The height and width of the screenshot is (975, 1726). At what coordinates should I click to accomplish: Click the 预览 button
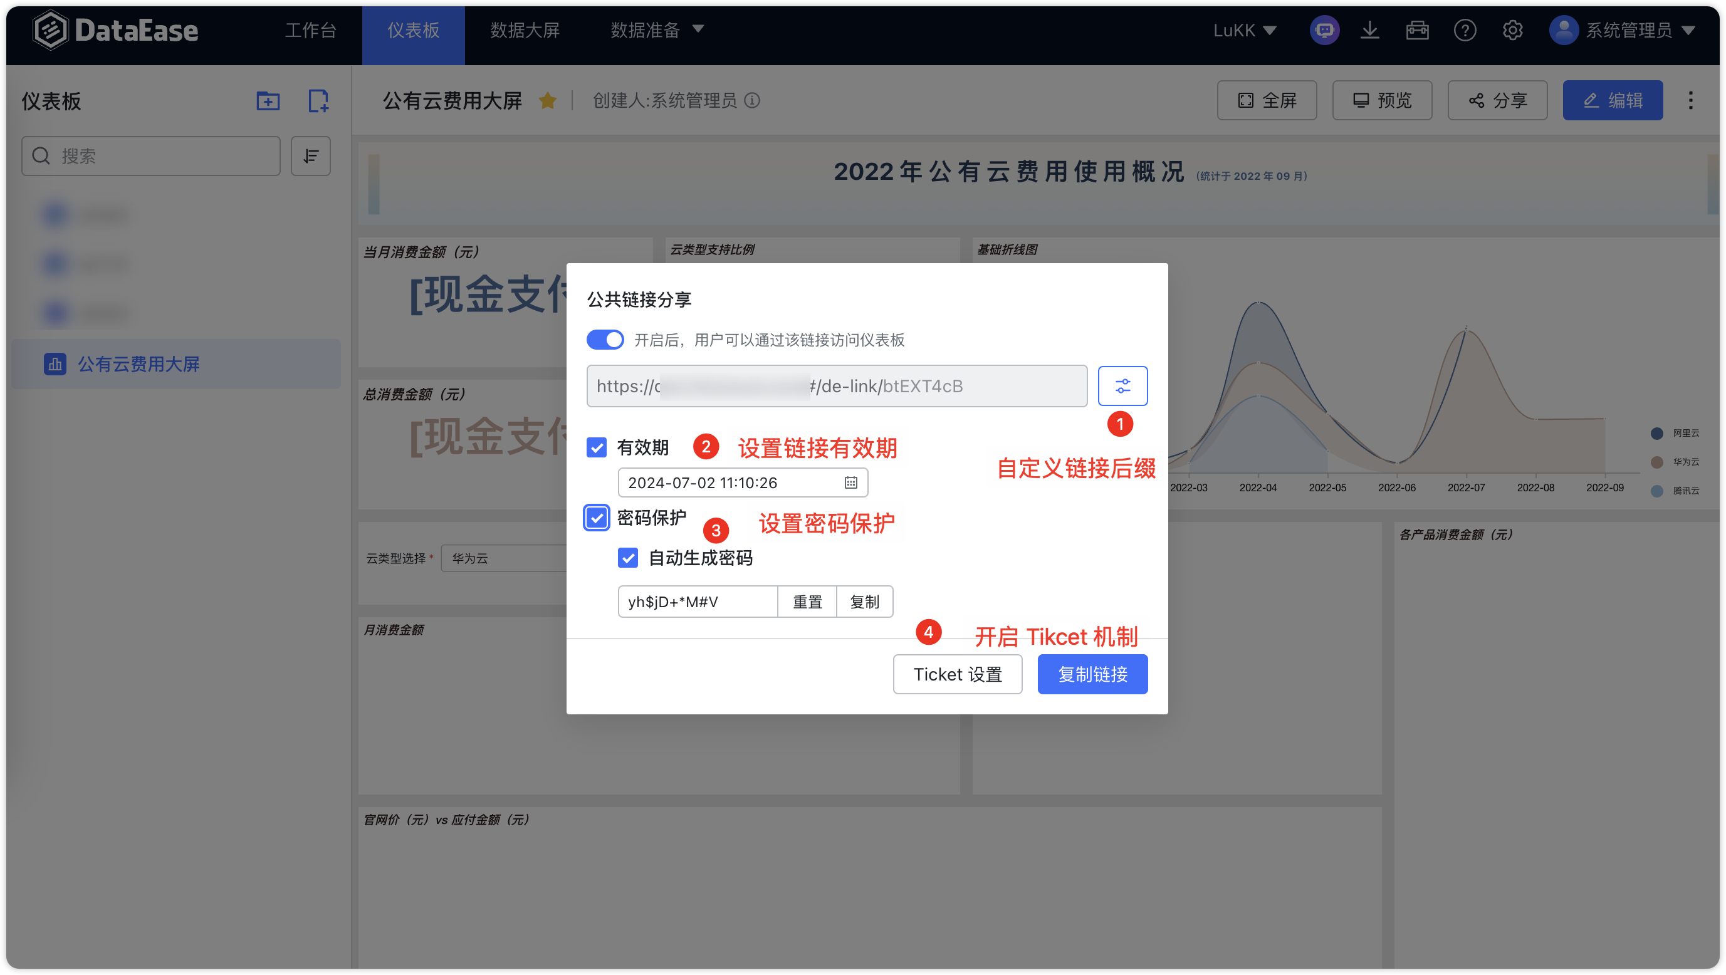point(1381,100)
